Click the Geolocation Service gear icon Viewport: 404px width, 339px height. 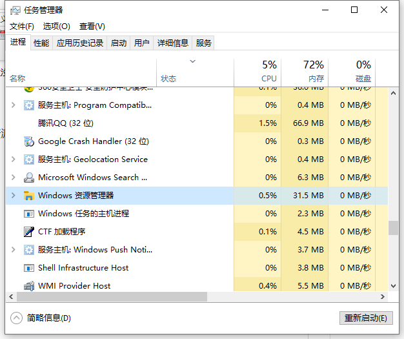[28, 159]
